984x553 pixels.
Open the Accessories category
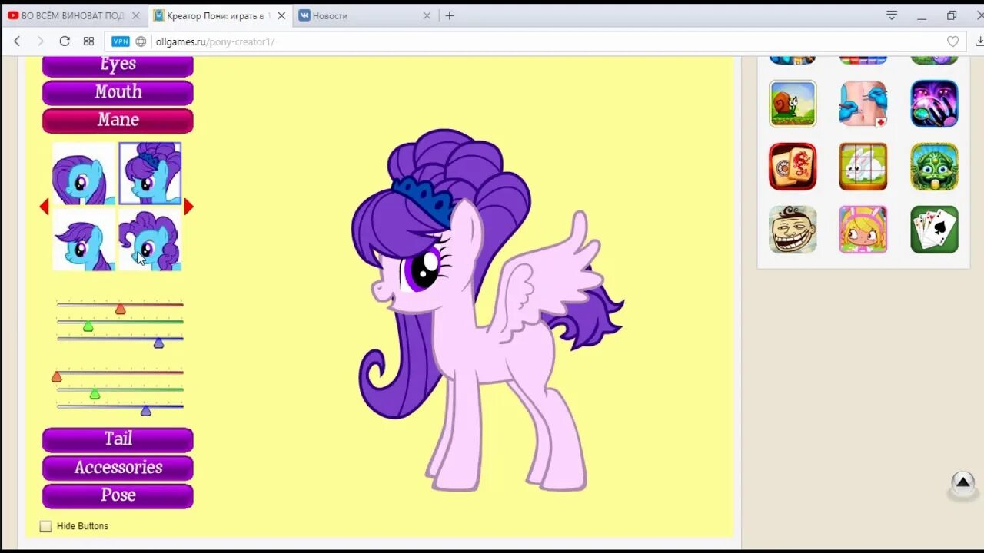click(x=118, y=468)
